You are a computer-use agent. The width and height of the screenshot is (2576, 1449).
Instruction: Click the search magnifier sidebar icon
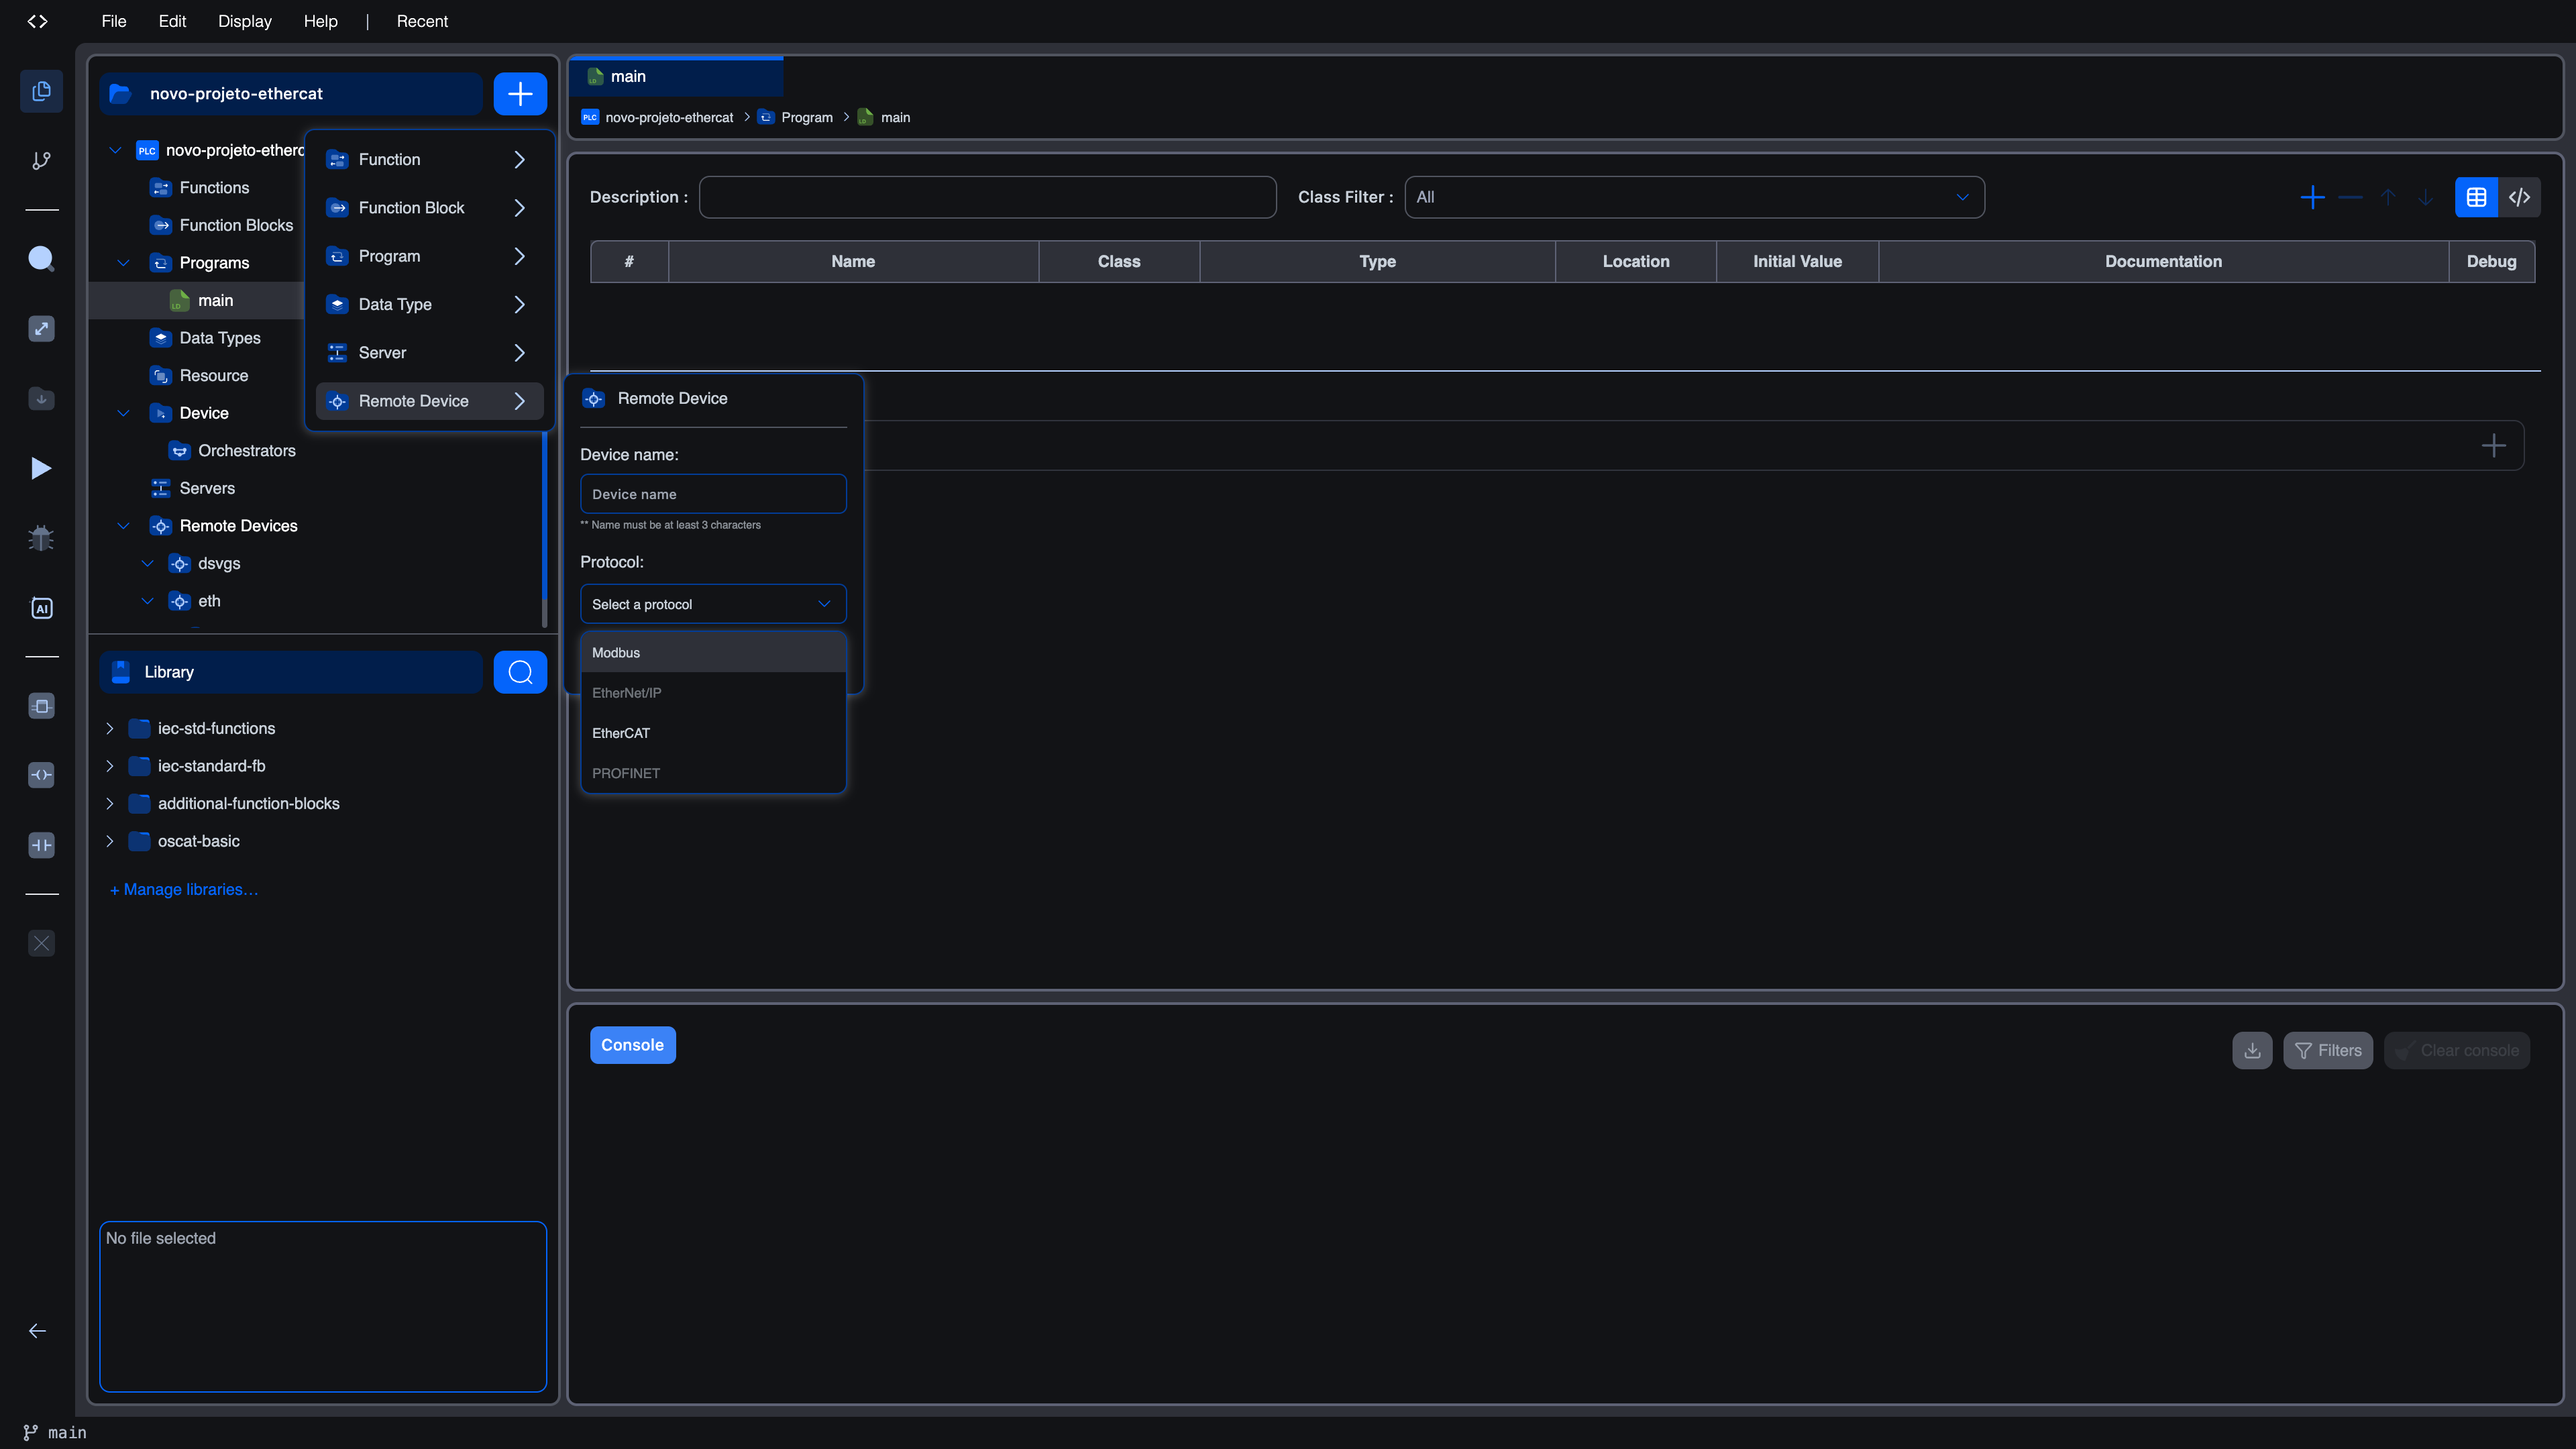[41, 259]
